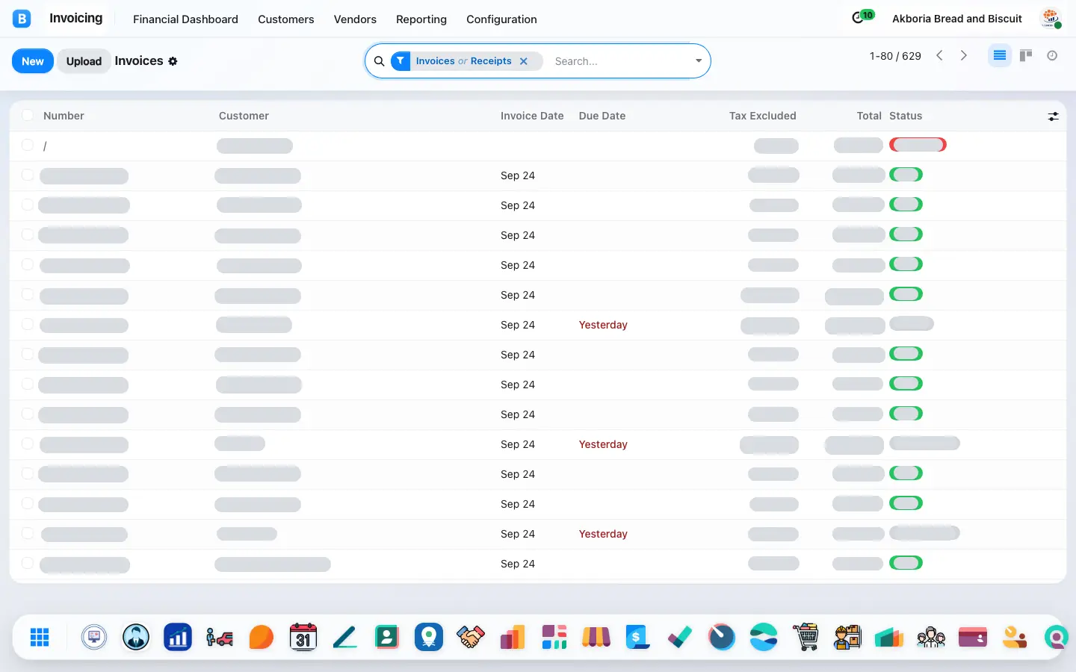
Task: Open the Configuration menu
Action: pyautogui.click(x=501, y=19)
